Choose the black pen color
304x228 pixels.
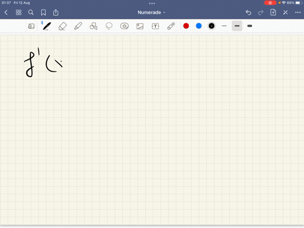pyautogui.click(x=212, y=26)
